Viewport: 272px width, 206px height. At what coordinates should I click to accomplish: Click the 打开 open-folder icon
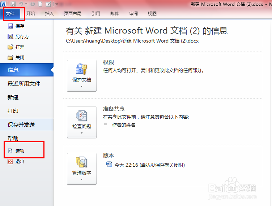(10, 47)
